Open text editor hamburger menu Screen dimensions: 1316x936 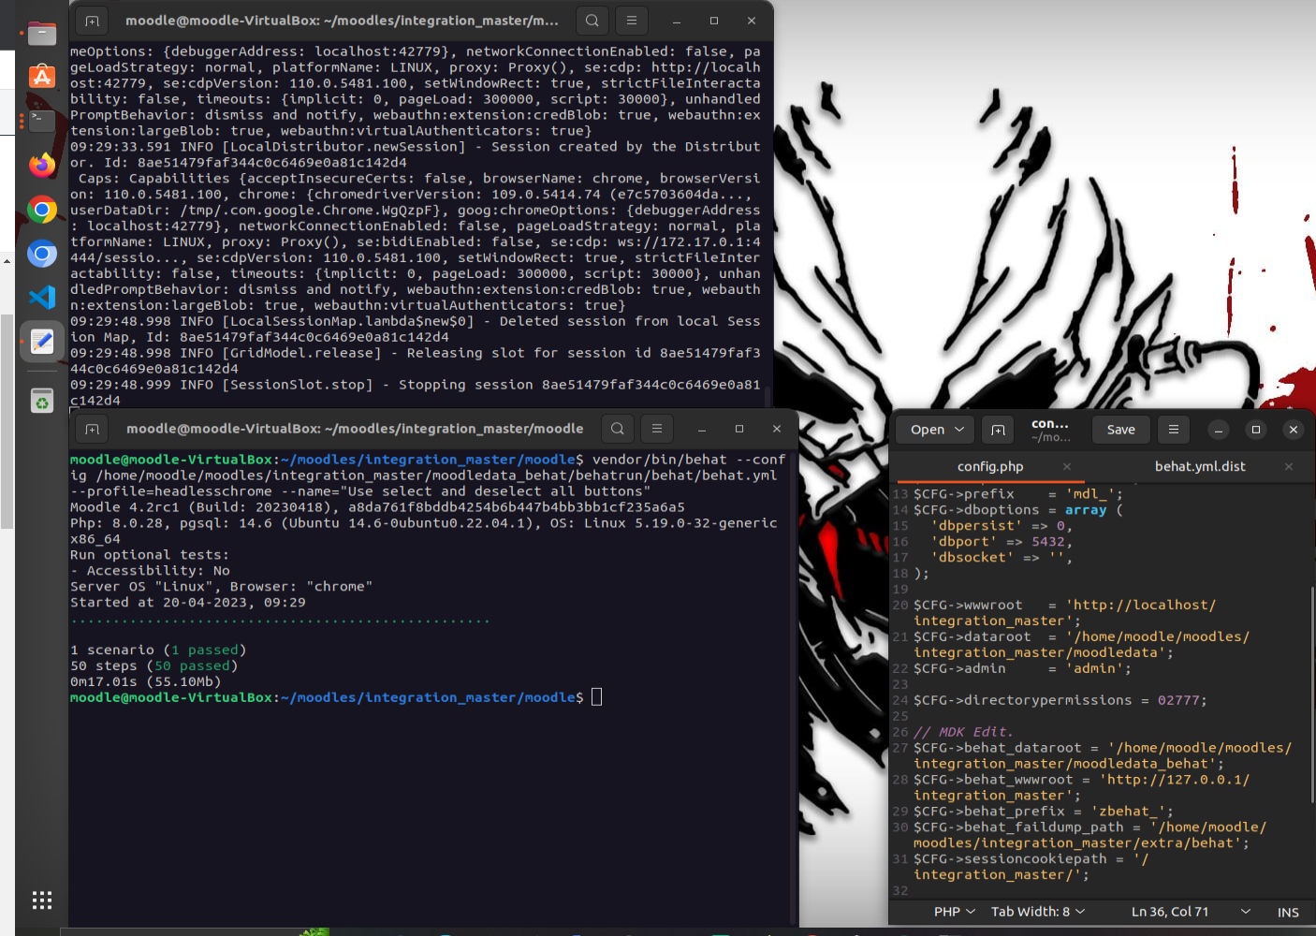click(1174, 430)
